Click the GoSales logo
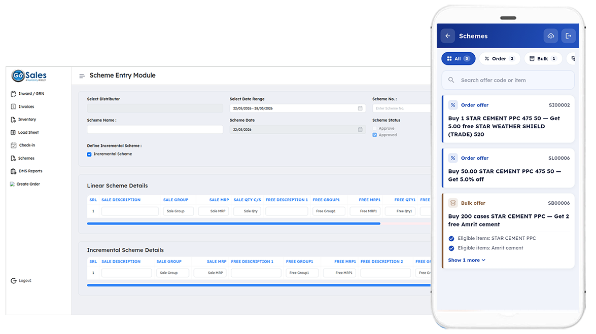 click(29, 76)
